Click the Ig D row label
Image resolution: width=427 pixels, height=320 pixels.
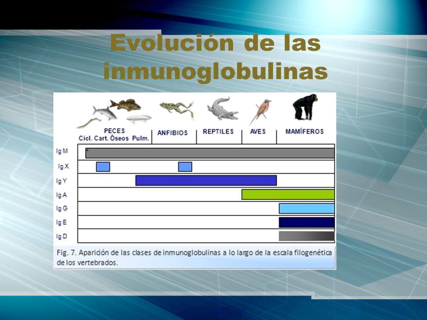pos(61,236)
